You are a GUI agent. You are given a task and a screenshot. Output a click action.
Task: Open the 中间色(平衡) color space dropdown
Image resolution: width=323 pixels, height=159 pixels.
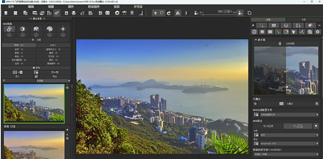(x=286, y=154)
